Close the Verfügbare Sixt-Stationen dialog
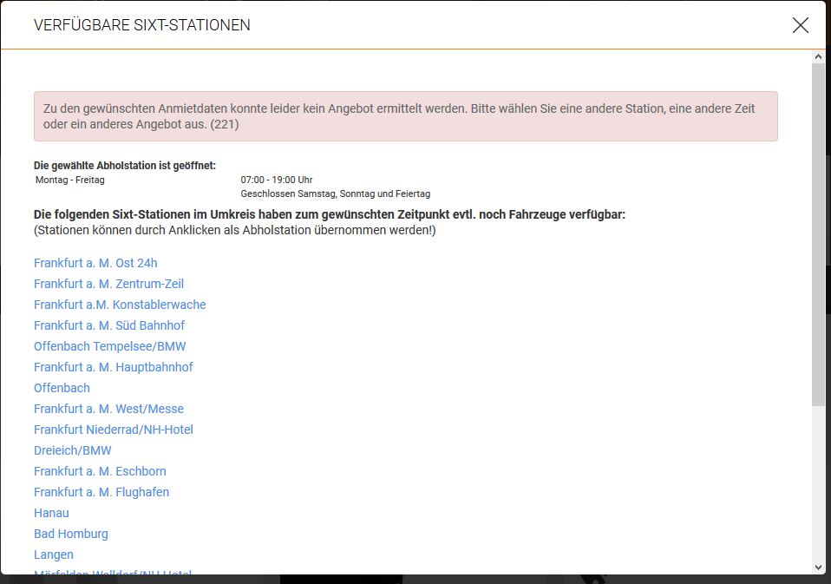 pyautogui.click(x=800, y=25)
